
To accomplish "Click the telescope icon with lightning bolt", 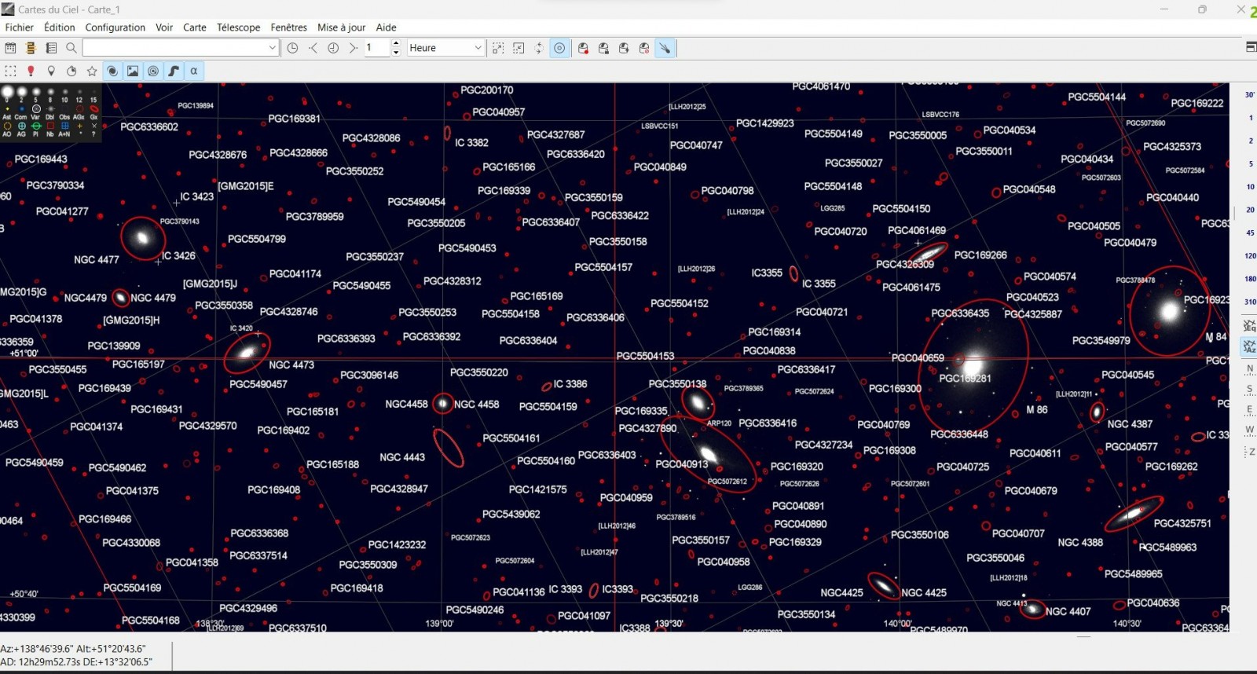I will 624,48.
